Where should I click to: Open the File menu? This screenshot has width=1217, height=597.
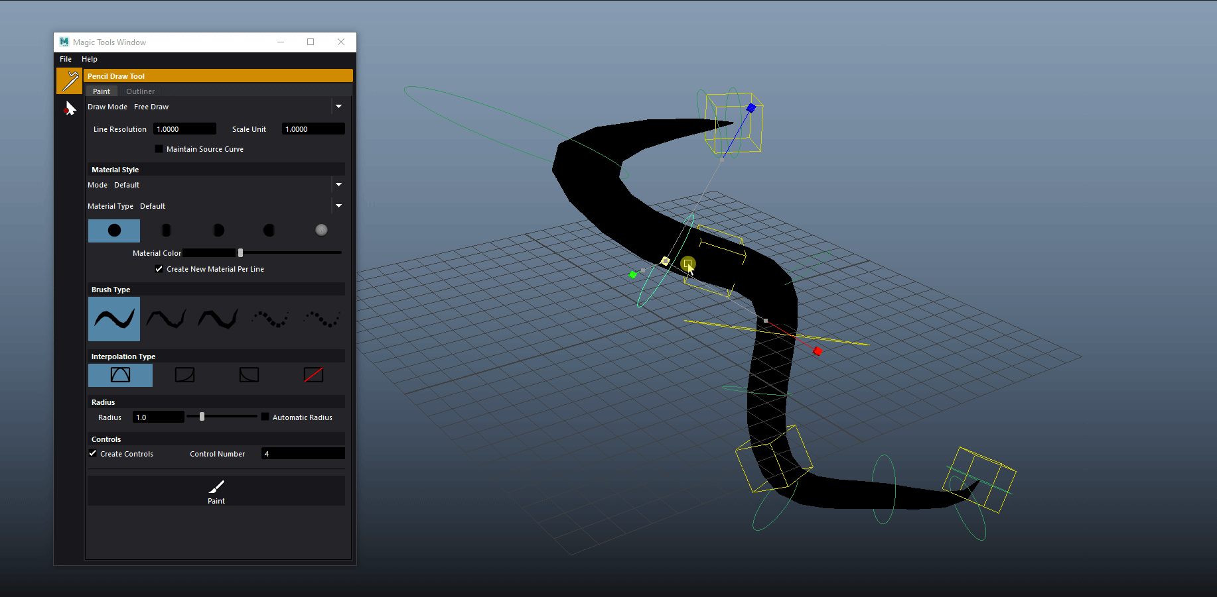click(65, 59)
